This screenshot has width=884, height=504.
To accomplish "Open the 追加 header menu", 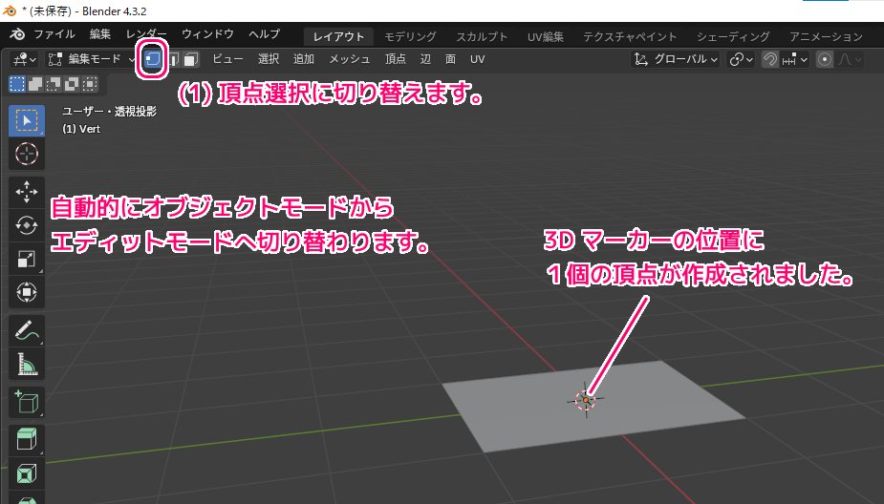I will coord(303,59).
